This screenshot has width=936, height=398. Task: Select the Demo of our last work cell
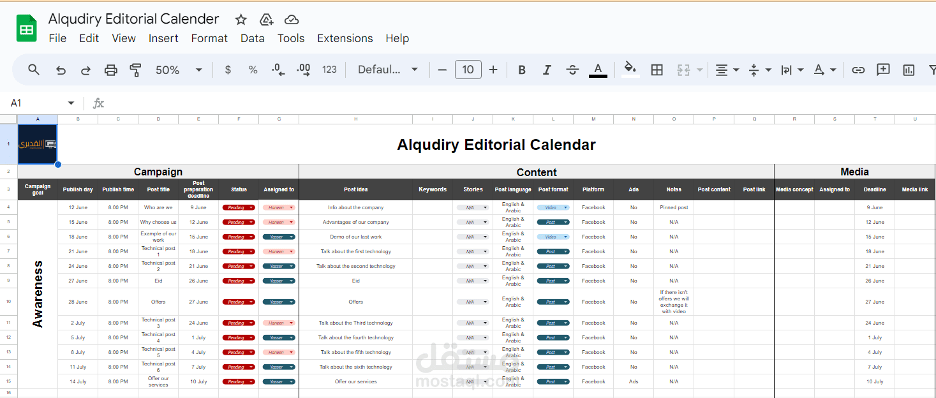click(x=355, y=237)
